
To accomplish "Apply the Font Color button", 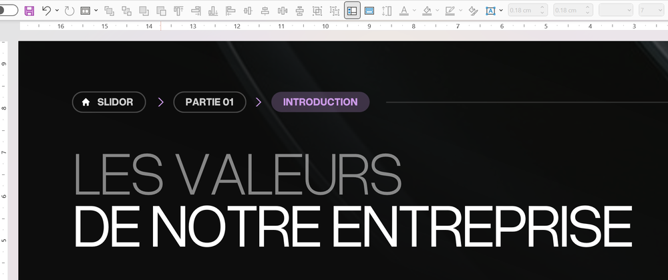I will coord(404,11).
